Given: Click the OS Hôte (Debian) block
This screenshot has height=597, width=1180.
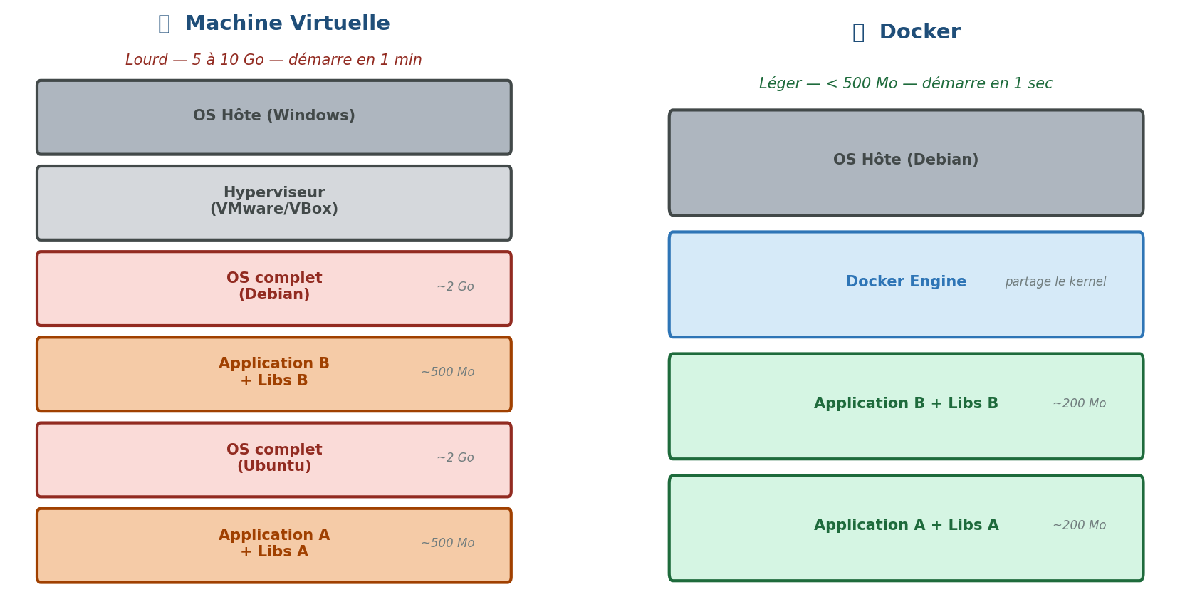Looking at the screenshot, I should point(906,162).
